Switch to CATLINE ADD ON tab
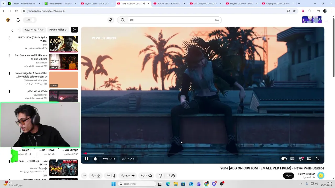This screenshot has height=188, width=335. click(x=205, y=4)
